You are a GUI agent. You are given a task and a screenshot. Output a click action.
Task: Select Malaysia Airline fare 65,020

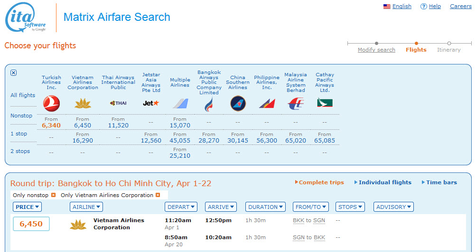[296, 140]
